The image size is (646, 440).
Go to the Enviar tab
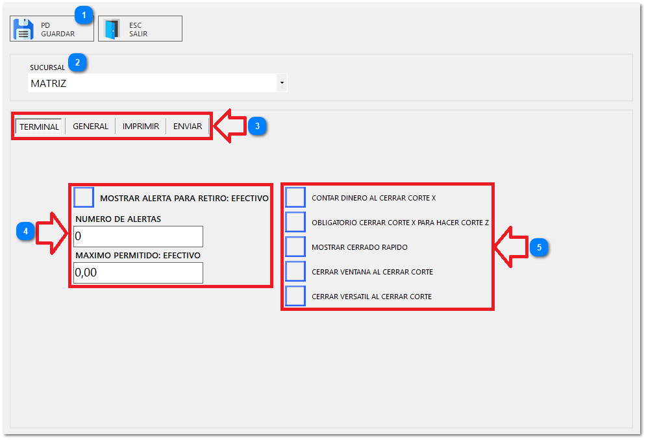tap(188, 127)
